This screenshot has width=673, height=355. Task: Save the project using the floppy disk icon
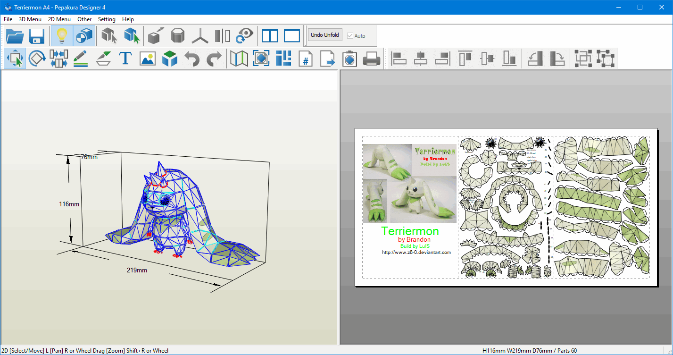37,36
